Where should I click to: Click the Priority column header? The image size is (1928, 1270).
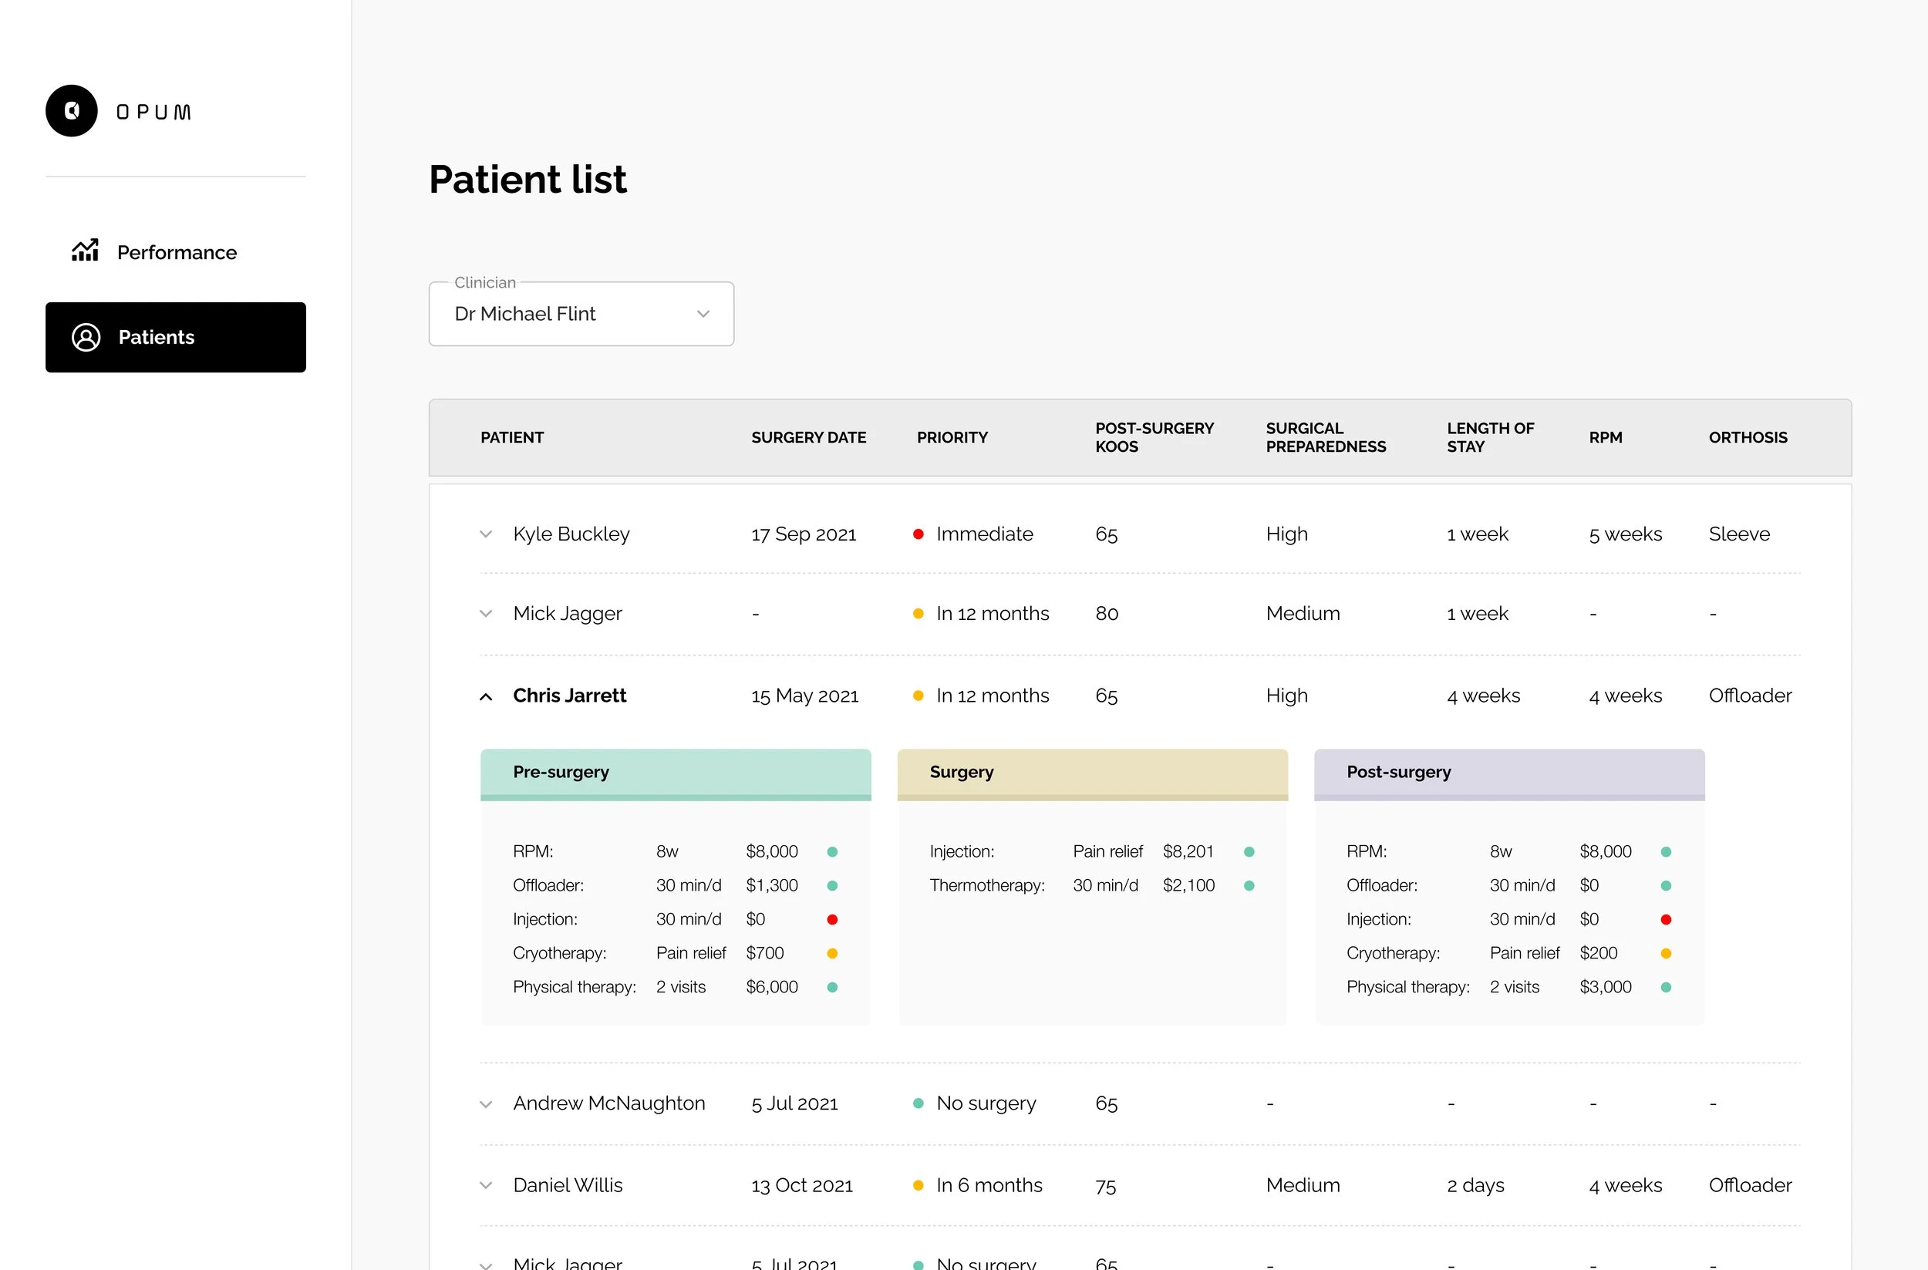coord(952,437)
